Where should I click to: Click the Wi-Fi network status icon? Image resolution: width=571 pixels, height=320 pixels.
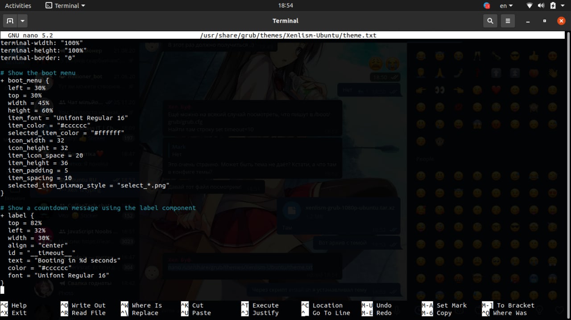530,6
